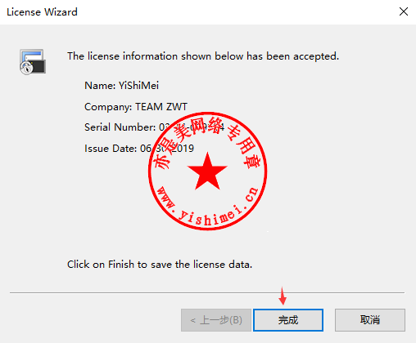Click the red arrow above 完成 button
Screen dimensions: 416x343
283,296
